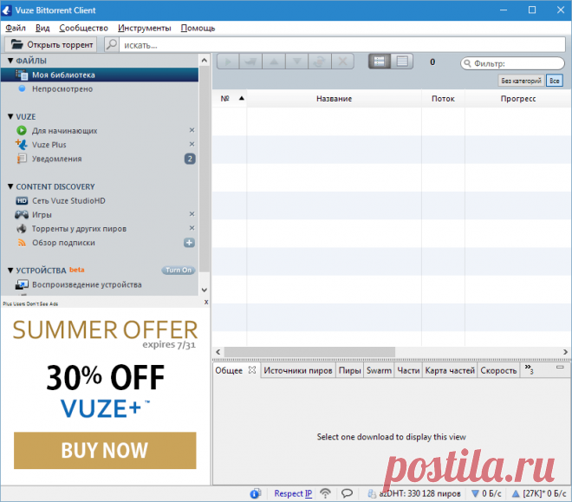Add subscription with plus button

[x=189, y=243]
